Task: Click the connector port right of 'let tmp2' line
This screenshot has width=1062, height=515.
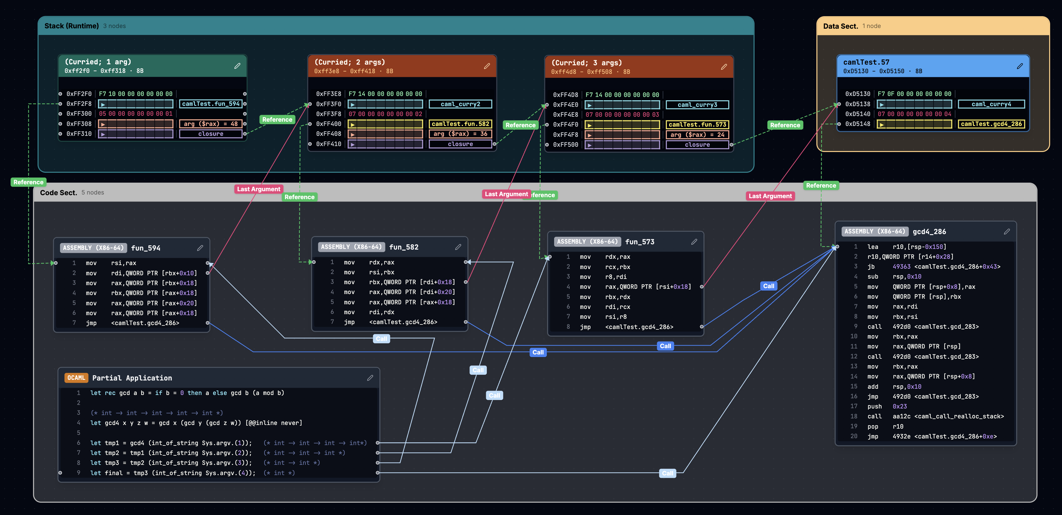Action: click(x=378, y=453)
